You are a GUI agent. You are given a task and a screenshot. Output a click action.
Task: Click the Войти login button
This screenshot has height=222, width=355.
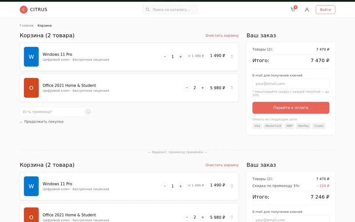325,10
